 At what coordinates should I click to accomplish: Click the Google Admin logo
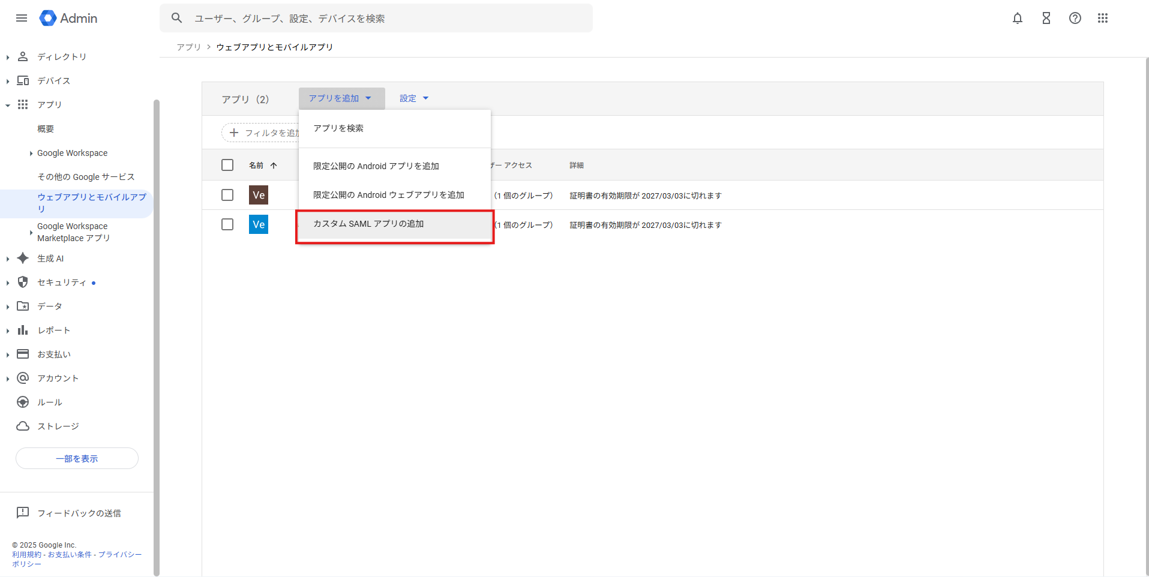(68, 18)
